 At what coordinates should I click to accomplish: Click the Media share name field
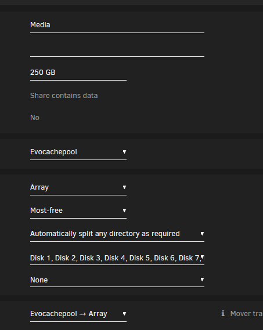tap(117, 25)
